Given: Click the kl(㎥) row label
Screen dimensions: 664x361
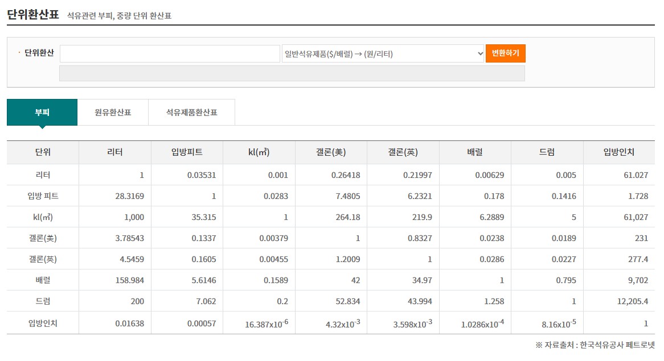Looking at the screenshot, I should [43, 217].
